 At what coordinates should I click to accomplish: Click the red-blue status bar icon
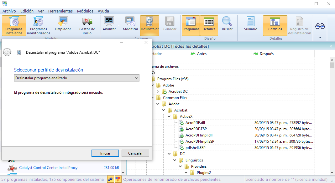click(118, 179)
